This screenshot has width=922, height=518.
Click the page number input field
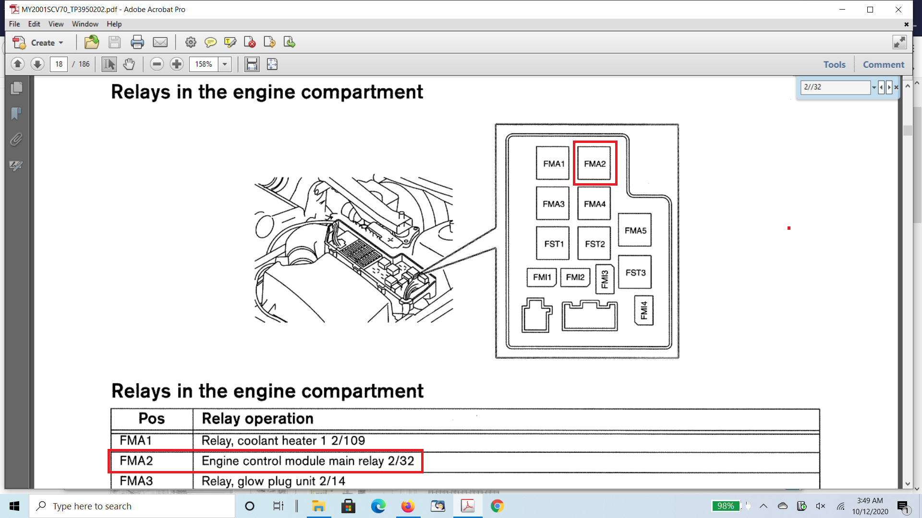click(x=59, y=64)
